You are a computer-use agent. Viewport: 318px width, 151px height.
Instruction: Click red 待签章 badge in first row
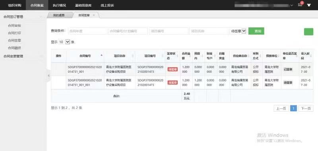coord(173,69)
